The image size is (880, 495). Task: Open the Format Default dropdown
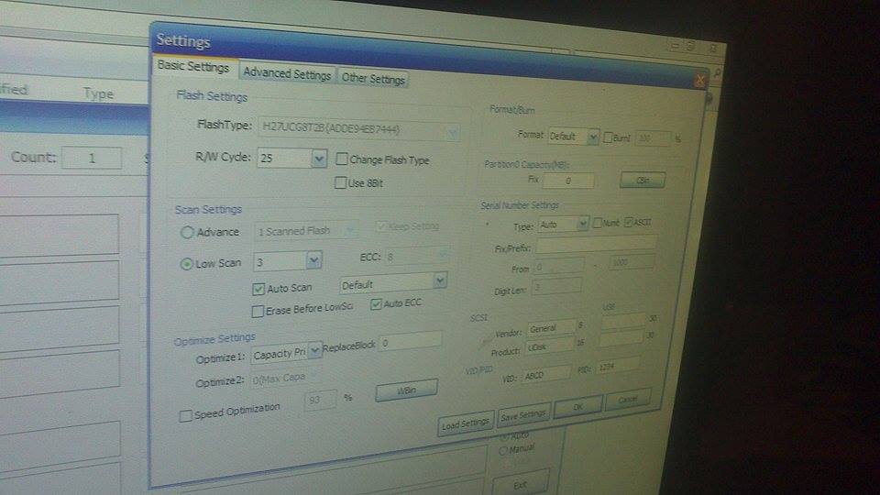pos(593,137)
